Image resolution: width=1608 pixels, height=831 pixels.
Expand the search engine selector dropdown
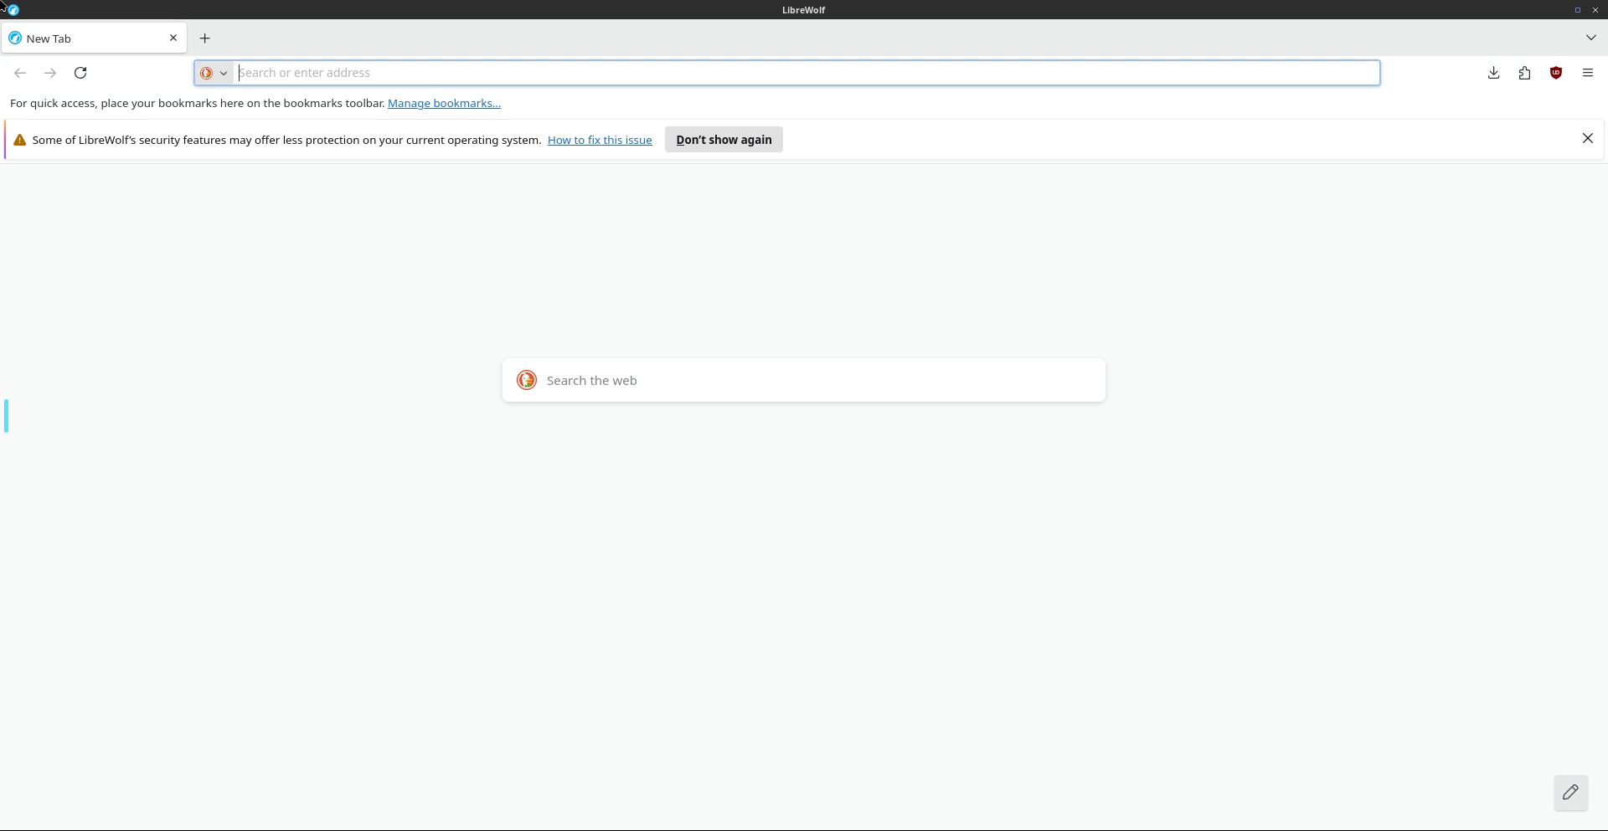point(214,73)
